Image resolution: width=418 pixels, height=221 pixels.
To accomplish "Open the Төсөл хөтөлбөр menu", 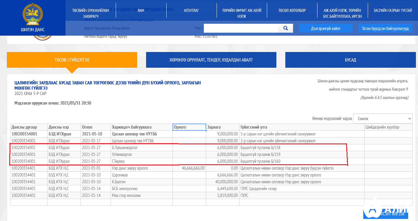I will pyautogui.click(x=292, y=10).
